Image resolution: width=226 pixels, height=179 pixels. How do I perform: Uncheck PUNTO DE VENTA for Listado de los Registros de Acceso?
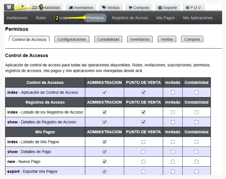(x=143, y=112)
